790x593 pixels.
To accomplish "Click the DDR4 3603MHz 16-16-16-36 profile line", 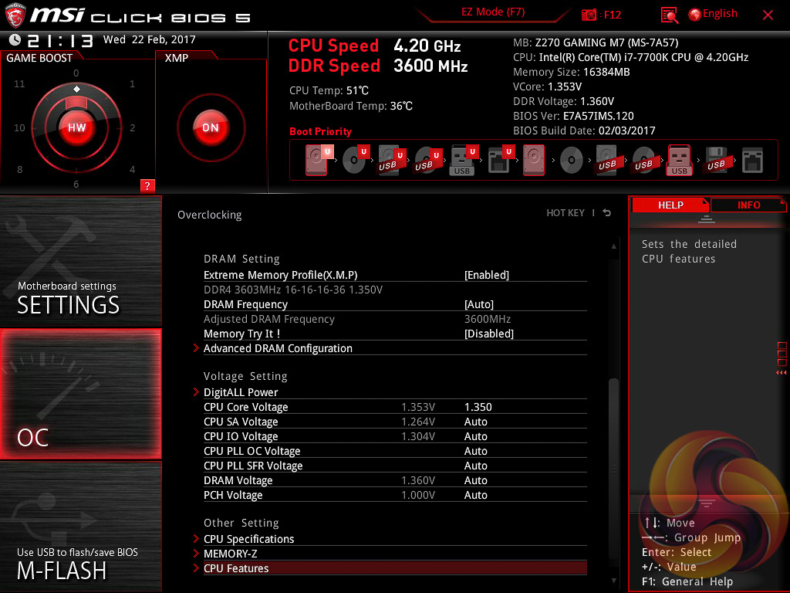I will pyautogui.click(x=292, y=290).
